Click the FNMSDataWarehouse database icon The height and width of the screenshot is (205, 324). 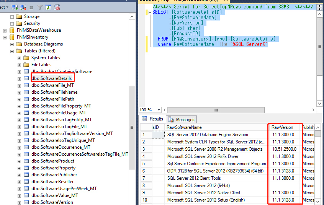12,30
